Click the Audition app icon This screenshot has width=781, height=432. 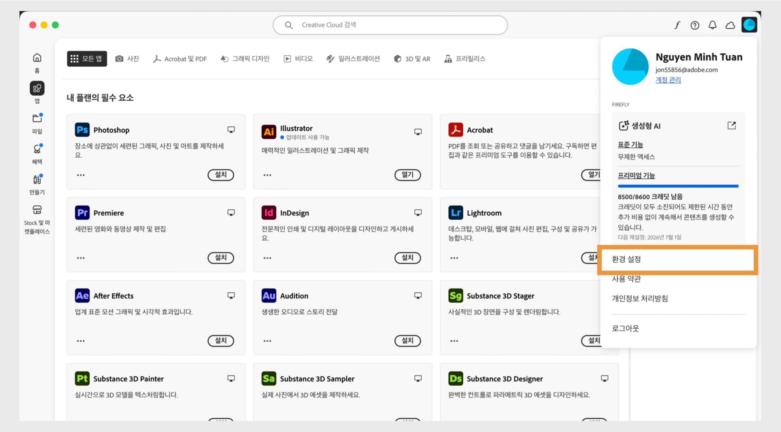pyautogui.click(x=269, y=296)
